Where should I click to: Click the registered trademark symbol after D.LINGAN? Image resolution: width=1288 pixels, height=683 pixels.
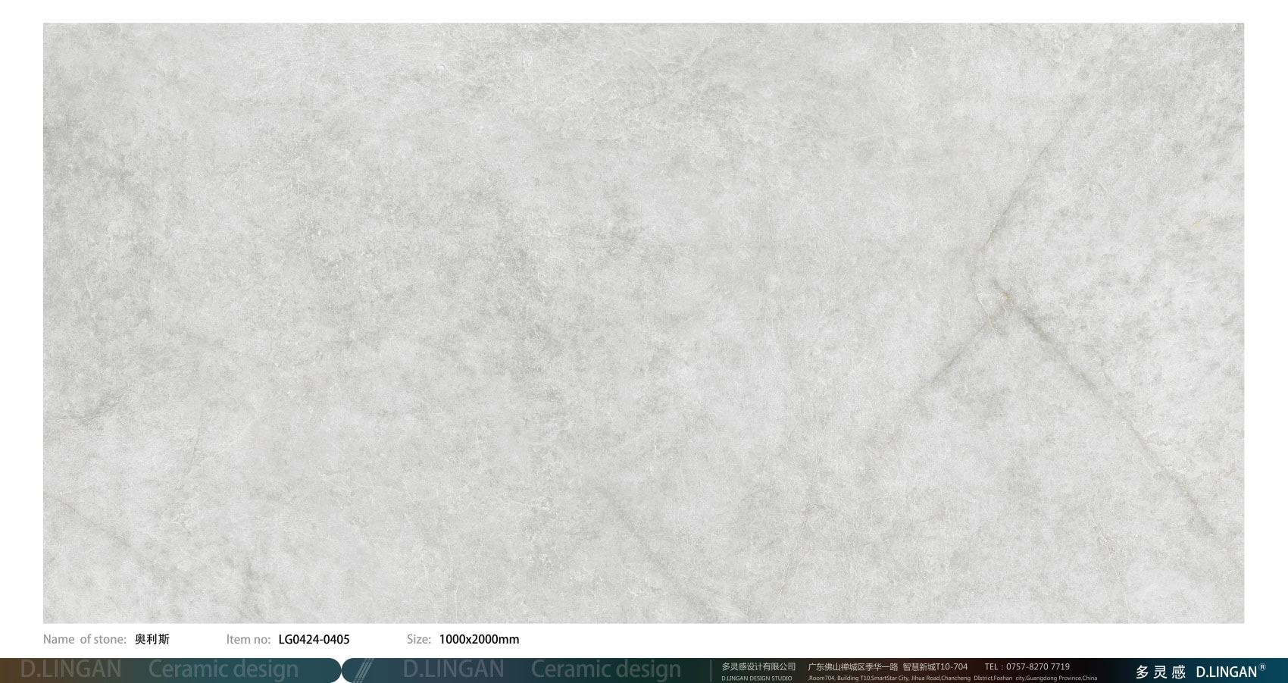point(1262,668)
